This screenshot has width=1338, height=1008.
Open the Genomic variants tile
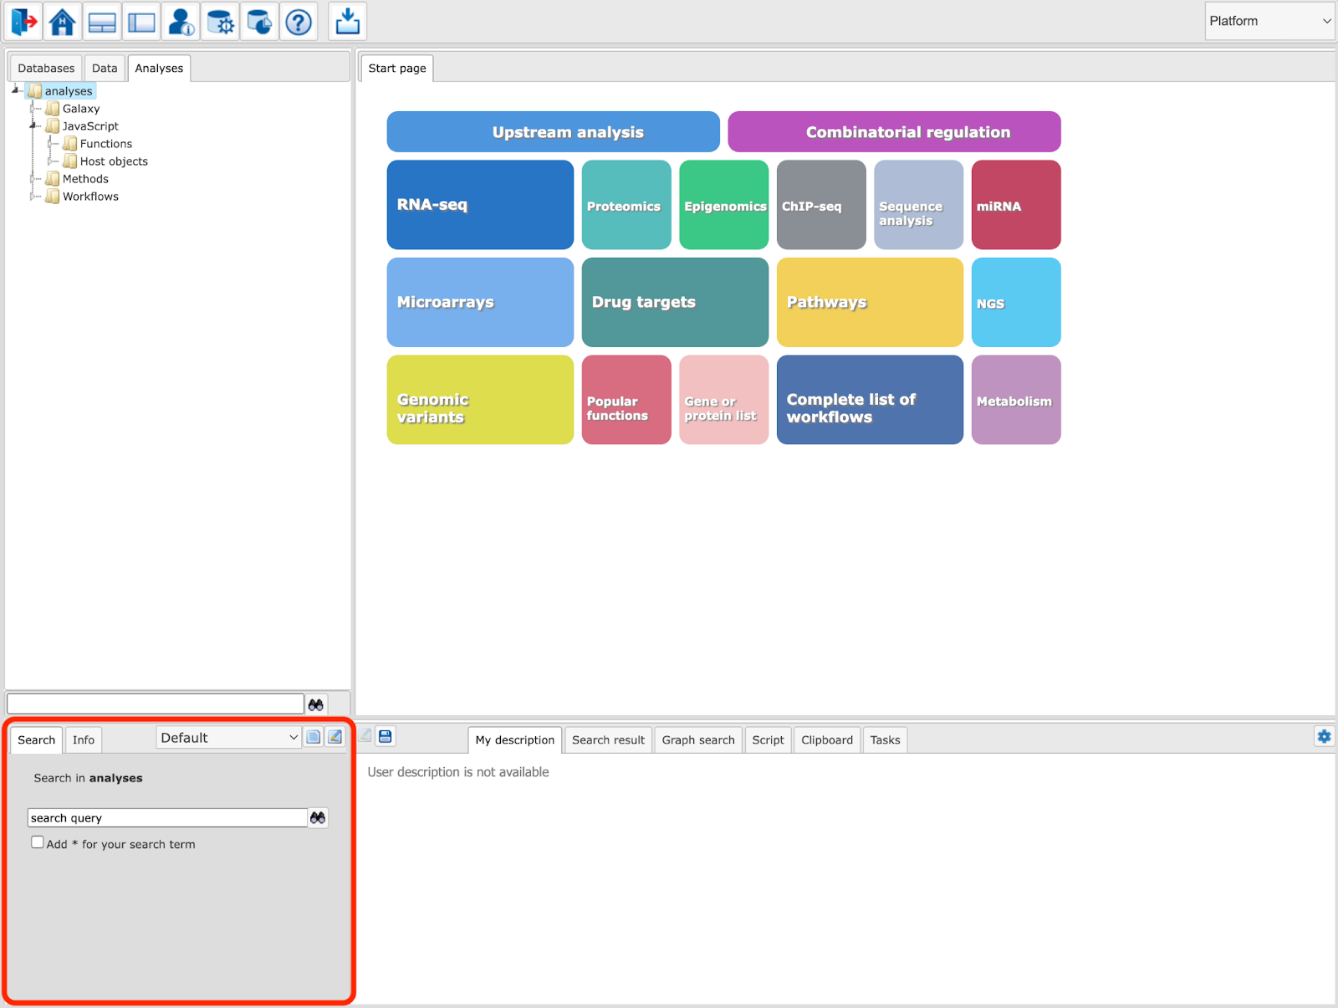[x=480, y=400]
